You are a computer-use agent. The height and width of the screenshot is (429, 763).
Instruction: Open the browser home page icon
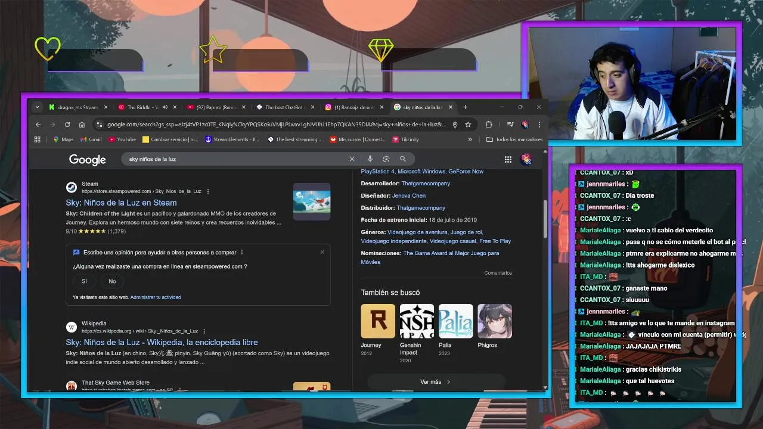pyautogui.click(x=82, y=125)
